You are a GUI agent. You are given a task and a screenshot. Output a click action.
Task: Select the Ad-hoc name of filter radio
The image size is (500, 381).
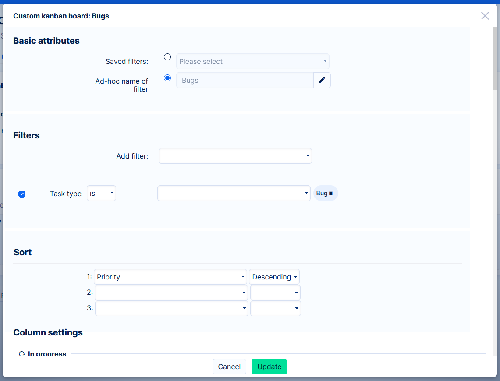point(167,78)
